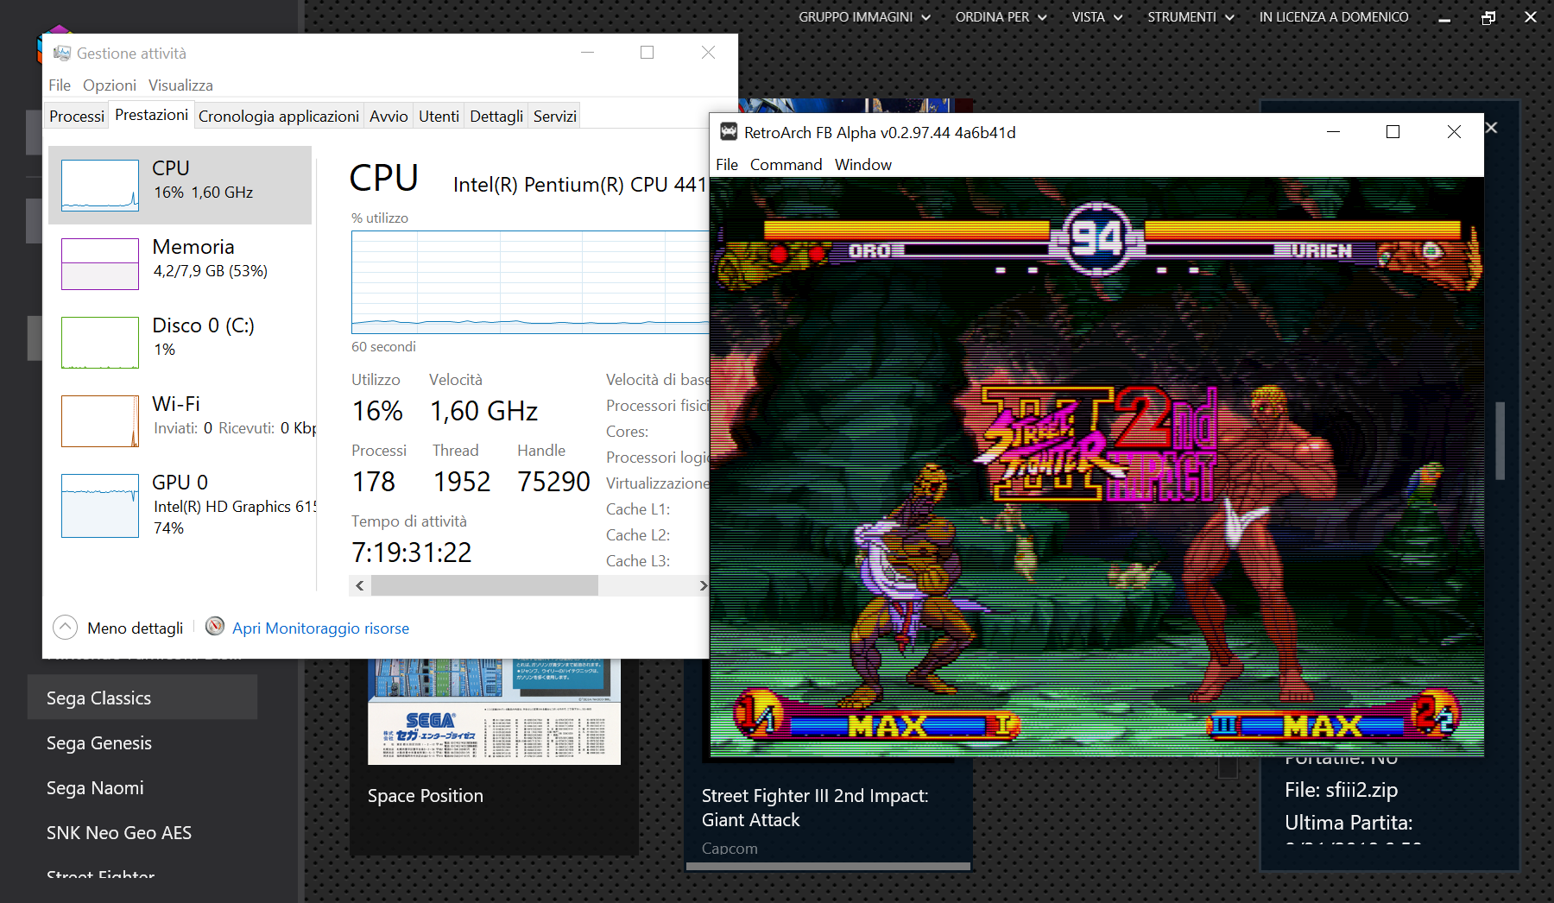Open File menu in Gestione attività
Viewport: 1554px width, 903px height.
click(60, 85)
